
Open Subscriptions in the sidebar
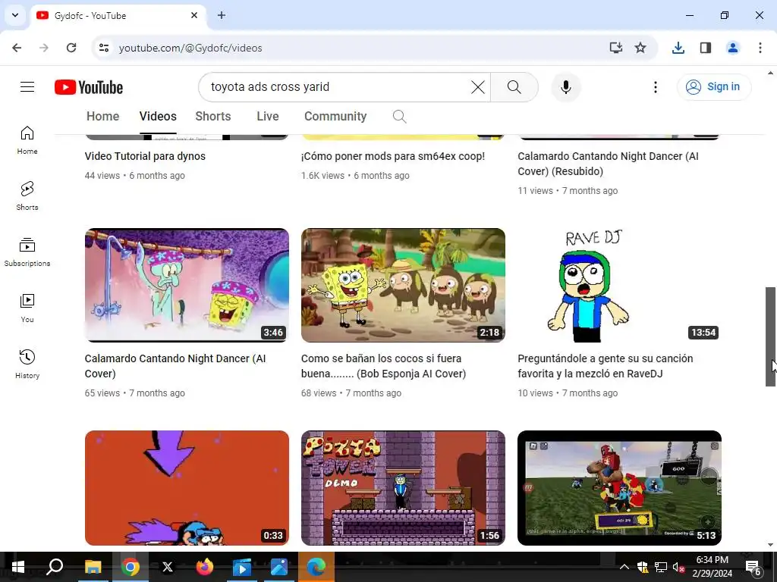27,252
